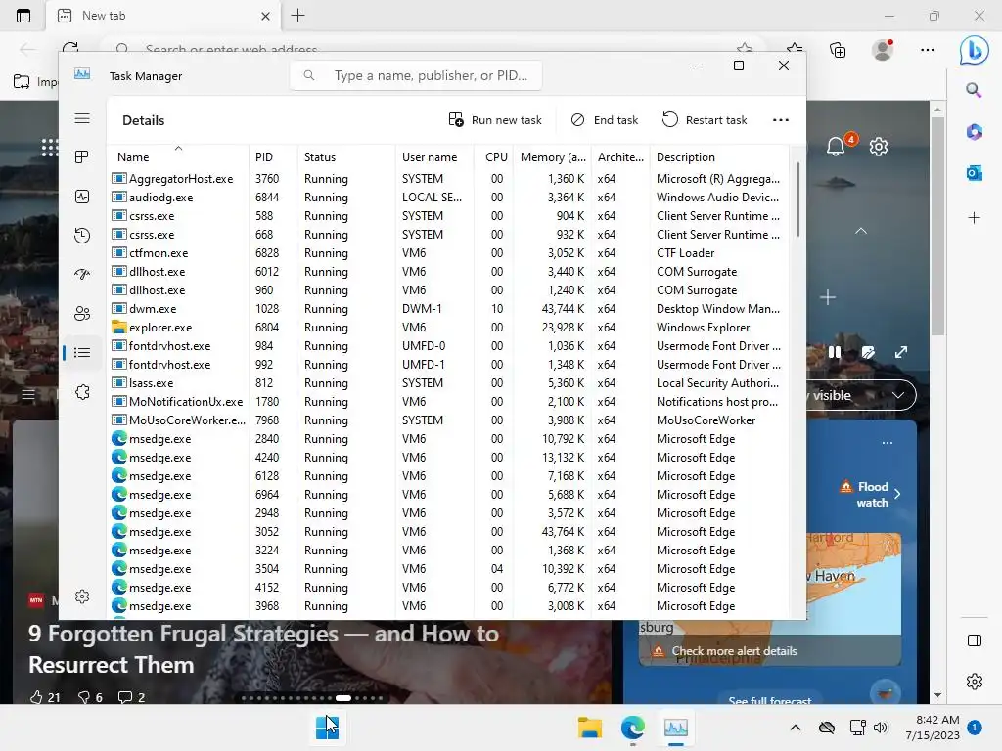Open 9 Forgotten Frugal Strategies article
This screenshot has width=1002, height=751.
263,649
